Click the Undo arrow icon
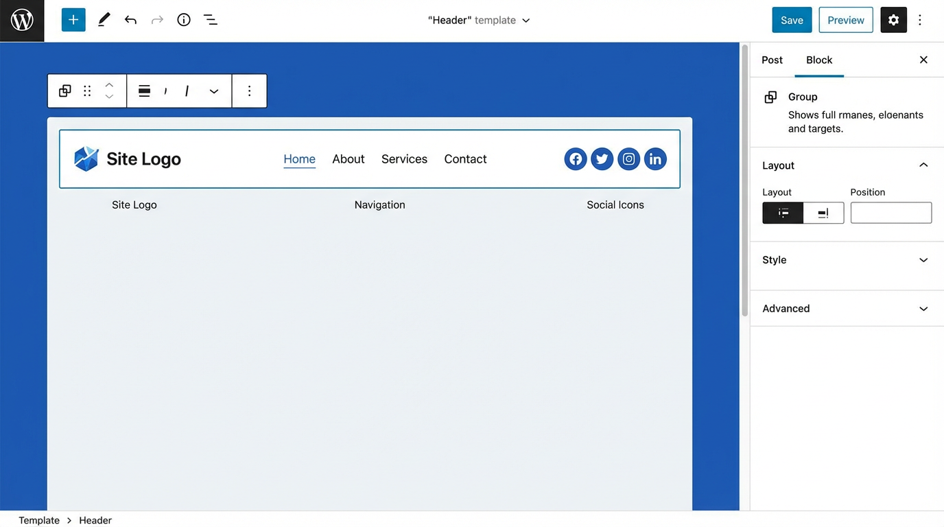This screenshot has width=944, height=527. click(130, 19)
